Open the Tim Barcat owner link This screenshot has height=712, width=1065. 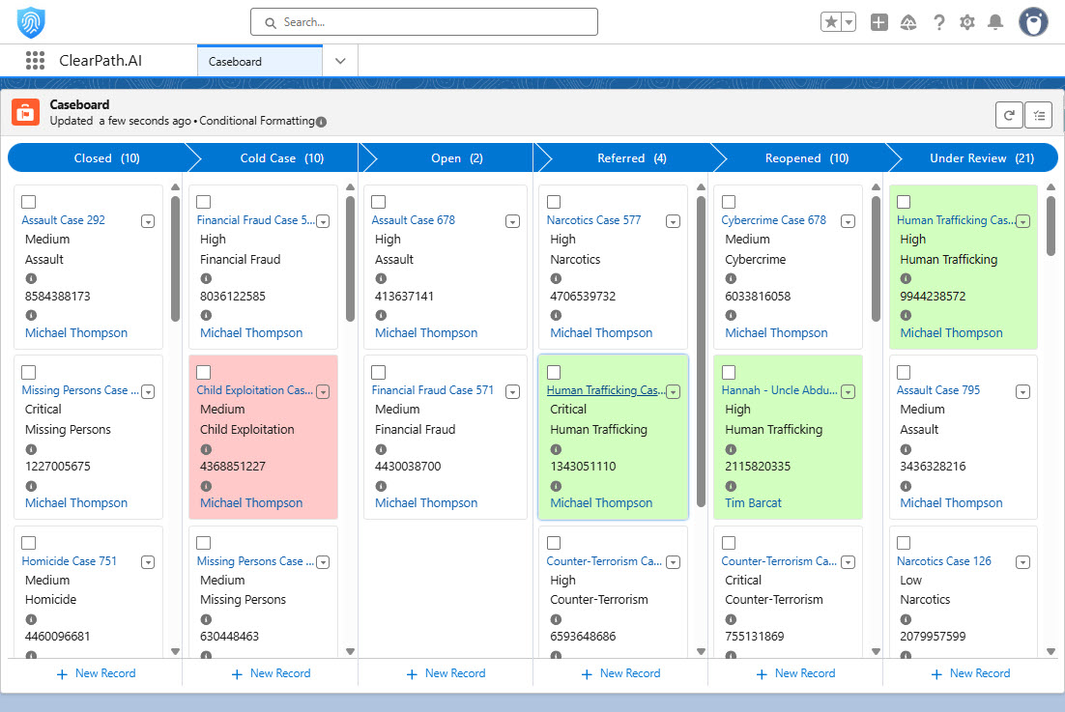coord(753,502)
